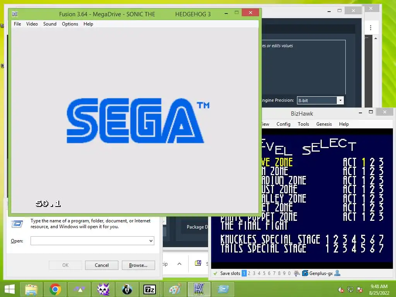Open the Config menu in BizHawk
Image resolution: width=396 pixels, height=297 pixels.
tap(283, 124)
